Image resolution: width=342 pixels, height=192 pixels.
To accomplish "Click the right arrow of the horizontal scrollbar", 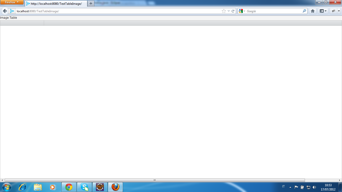I will pyautogui.click(x=340, y=180).
